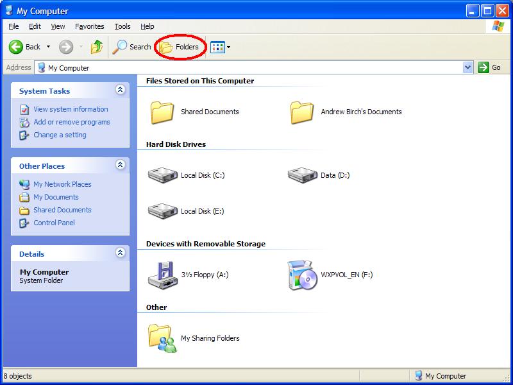Click the My Computer status bar entry

(441, 376)
